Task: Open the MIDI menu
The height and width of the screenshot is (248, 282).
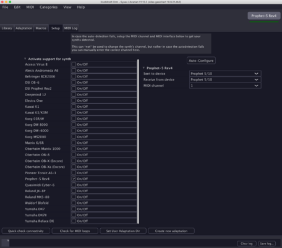Action: click(x=30, y=7)
